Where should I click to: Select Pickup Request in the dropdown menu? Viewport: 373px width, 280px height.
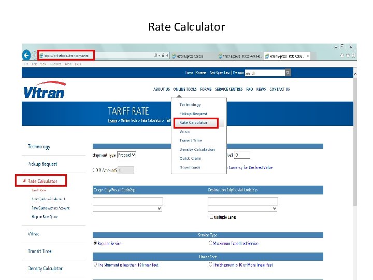tap(193, 114)
